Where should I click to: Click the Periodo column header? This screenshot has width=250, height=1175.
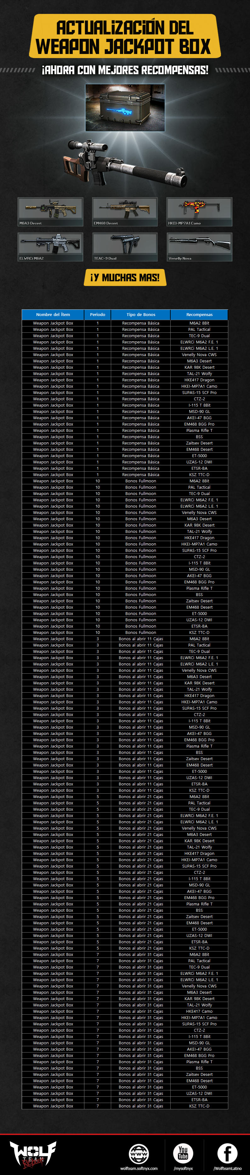click(97, 314)
